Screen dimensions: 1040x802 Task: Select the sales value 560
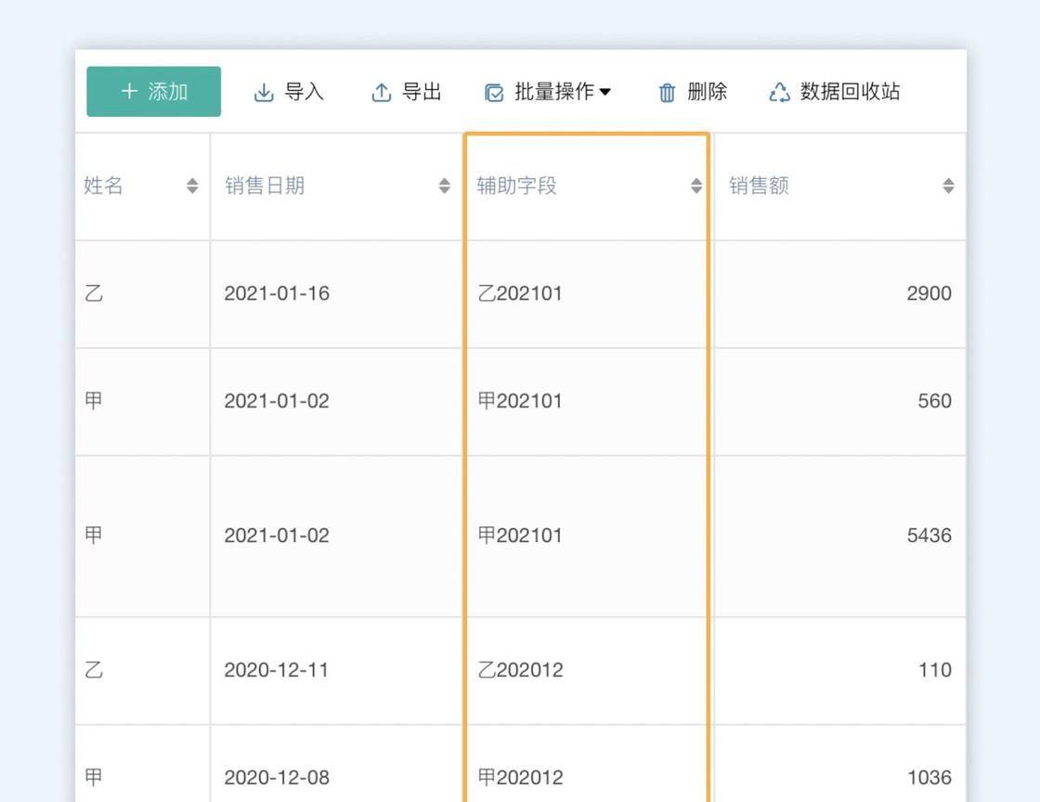click(x=934, y=401)
